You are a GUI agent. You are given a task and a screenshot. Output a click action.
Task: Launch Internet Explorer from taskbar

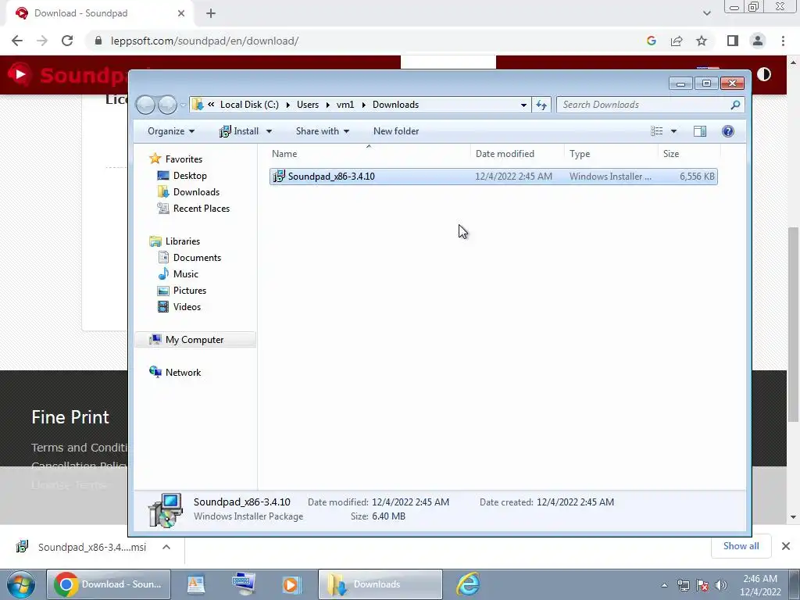(x=468, y=584)
